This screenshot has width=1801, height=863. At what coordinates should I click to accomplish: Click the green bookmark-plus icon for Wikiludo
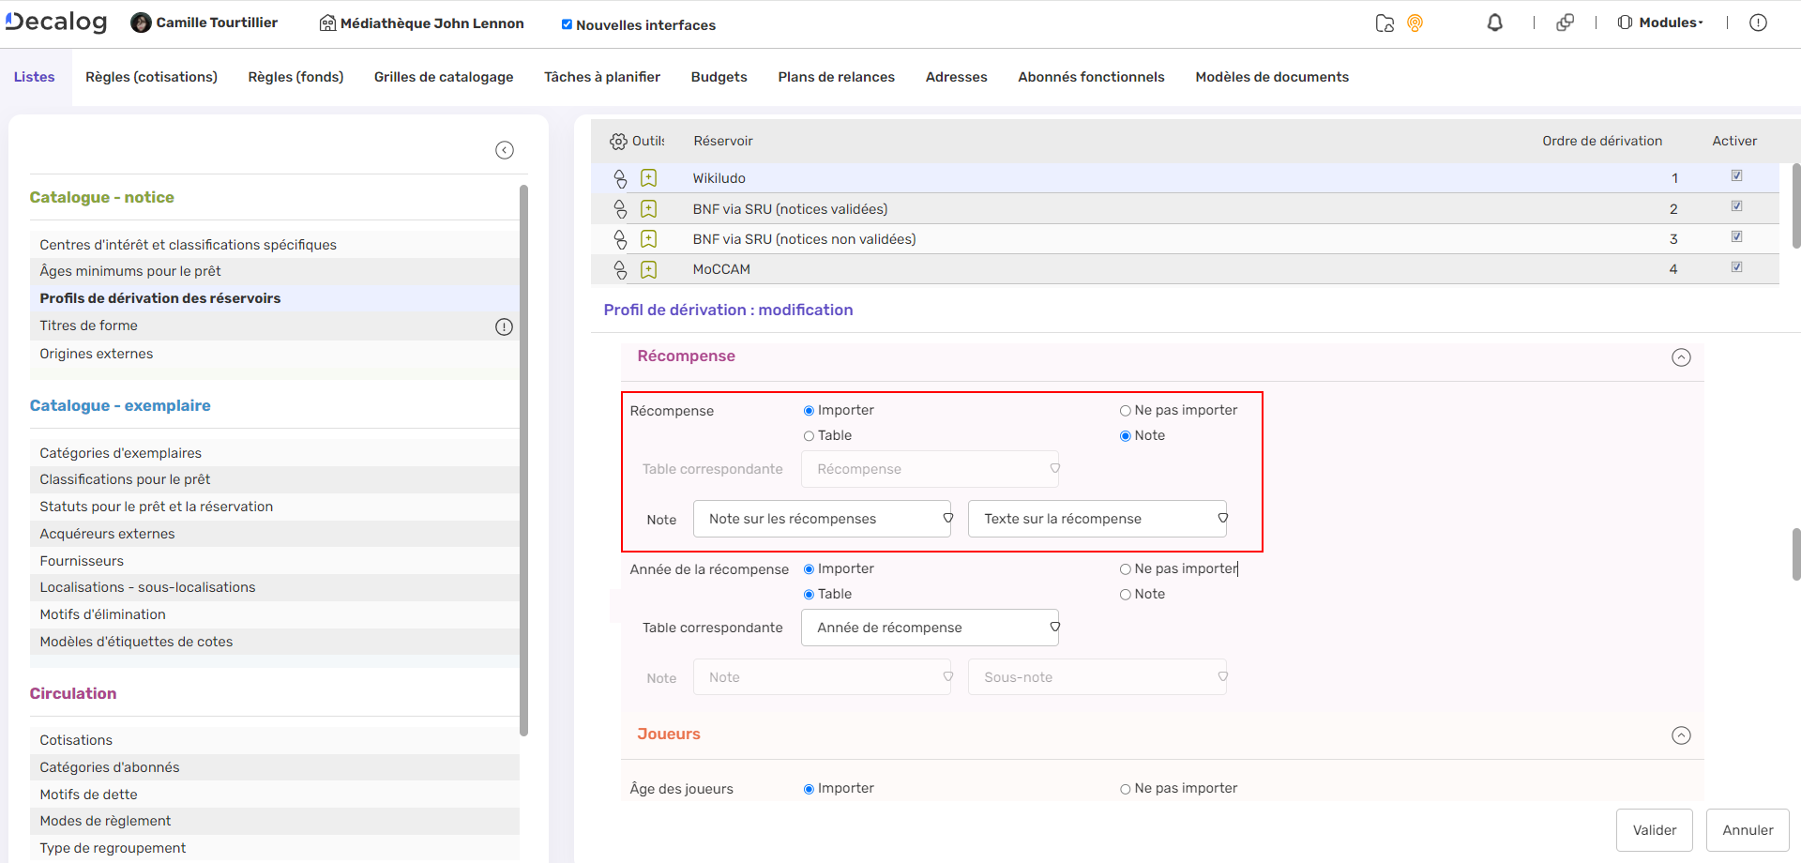pos(648,178)
